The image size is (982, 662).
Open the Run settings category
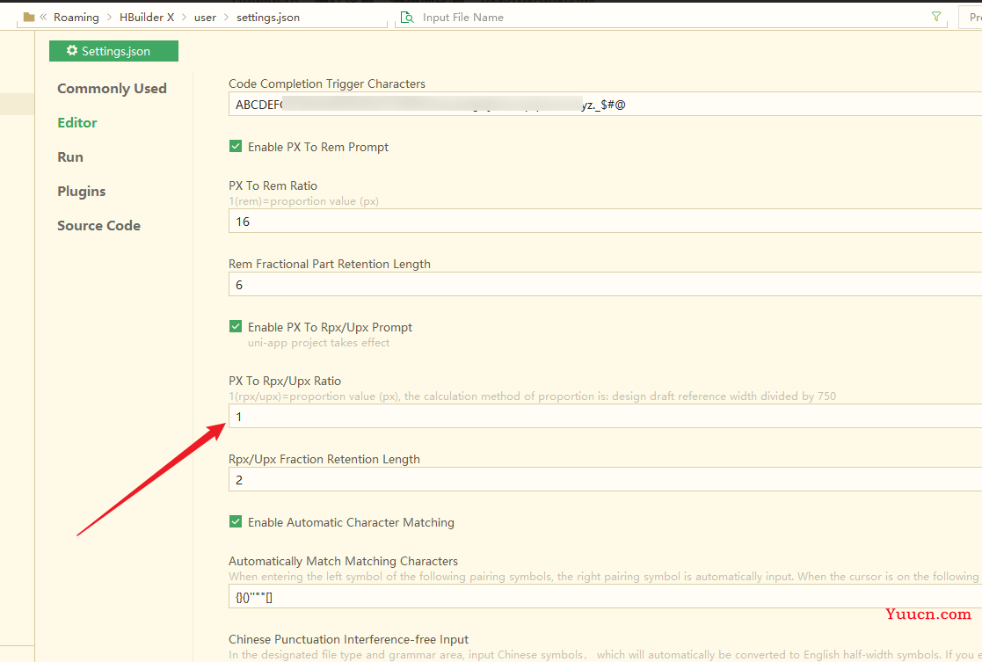(x=70, y=157)
